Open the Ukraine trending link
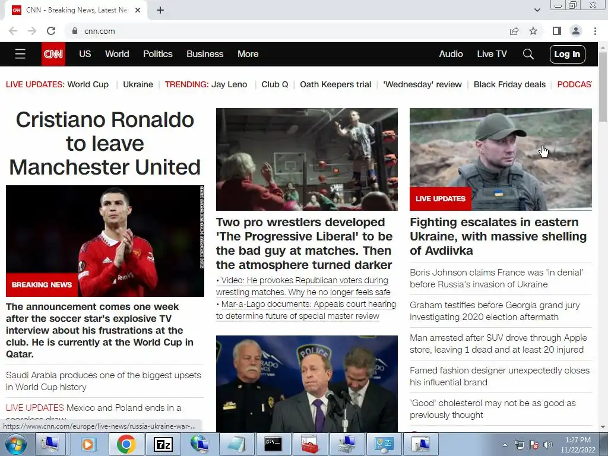 138,84
